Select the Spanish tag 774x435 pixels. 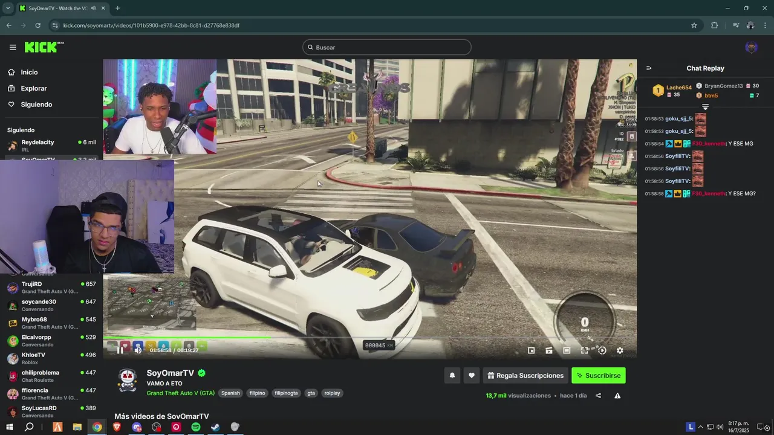(230, 393)
